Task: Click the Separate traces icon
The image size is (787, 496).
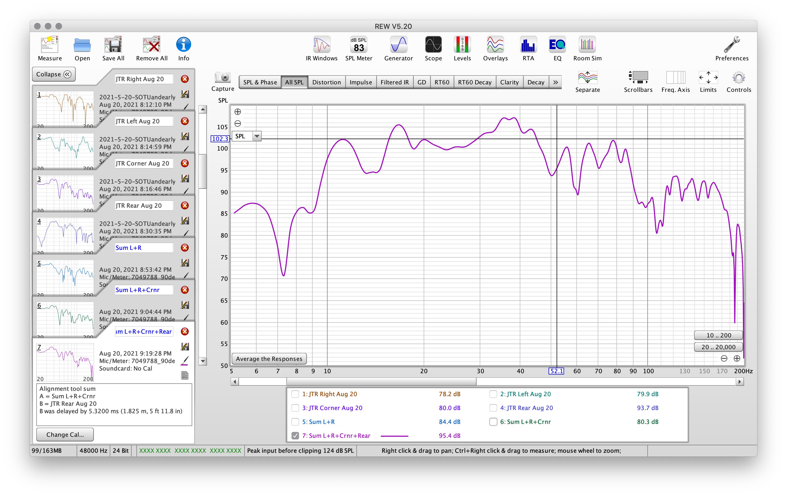Action: [x=587, y=82]
